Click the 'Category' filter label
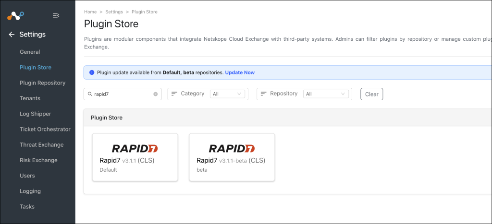The width and height of the screenshot is (492, 224). coord(193,94)
